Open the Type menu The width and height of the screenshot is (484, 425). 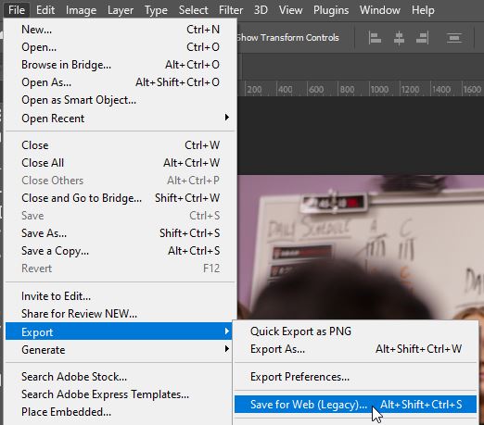point(156,10)
